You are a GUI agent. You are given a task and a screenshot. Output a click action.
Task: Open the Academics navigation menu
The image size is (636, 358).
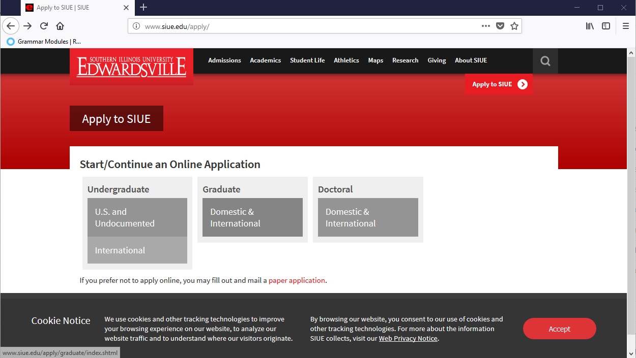[x=265, y=60]
